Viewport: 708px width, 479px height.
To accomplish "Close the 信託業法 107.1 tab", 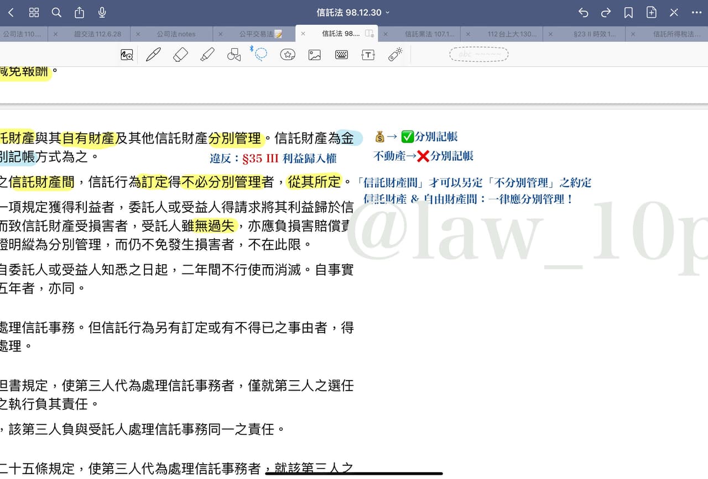I will click(x=386, y=34).
